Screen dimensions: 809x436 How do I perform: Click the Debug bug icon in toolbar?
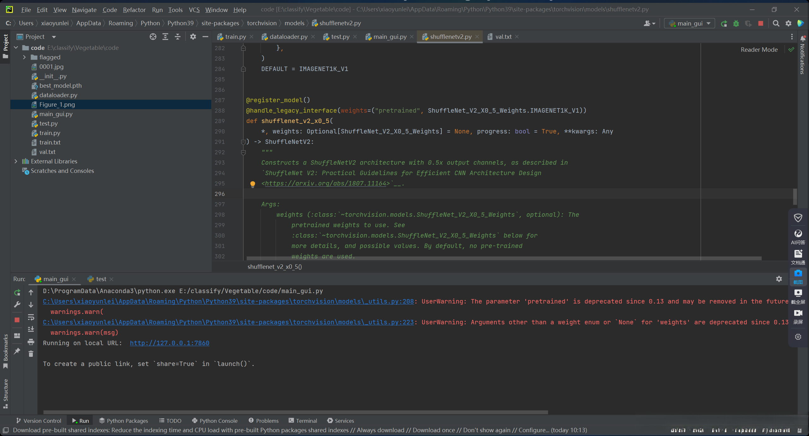point(736,23)
